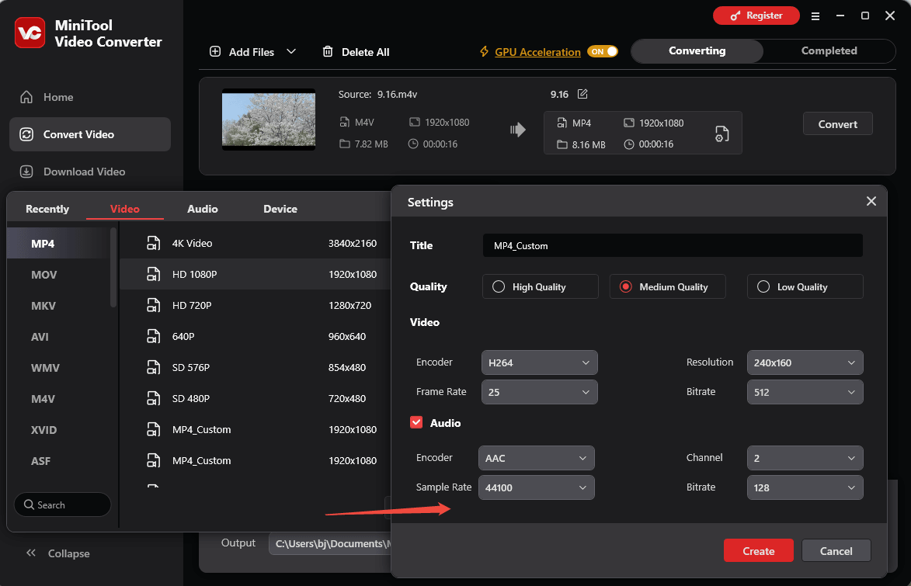Screen dimensions: 911x586
Task: Switch to the Completed tab
Action: [x=829, y=51]
